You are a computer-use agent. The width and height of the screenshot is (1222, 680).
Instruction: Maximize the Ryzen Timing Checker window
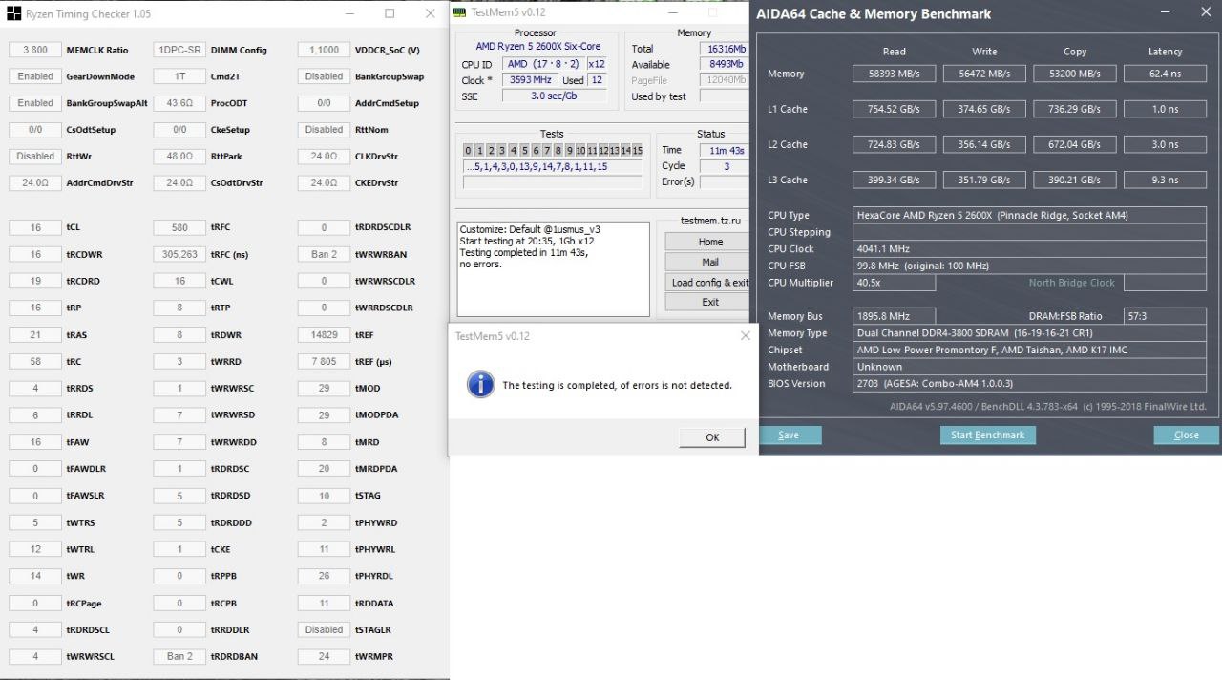click(x=390, y=13)
